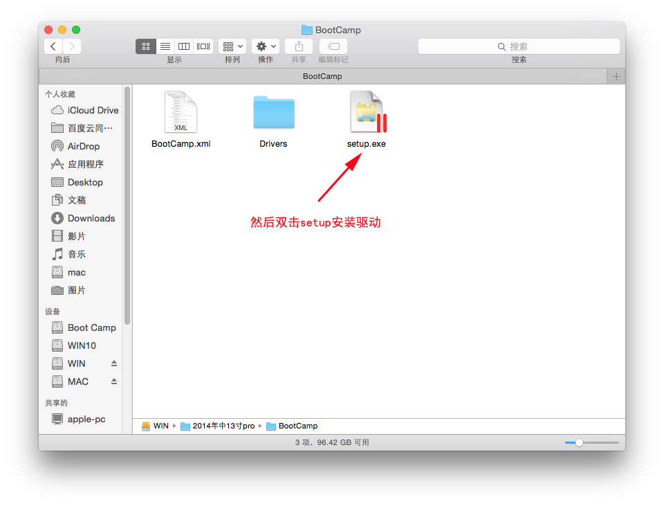
Task: Select the WIN10 device
Action: [74, 345]
